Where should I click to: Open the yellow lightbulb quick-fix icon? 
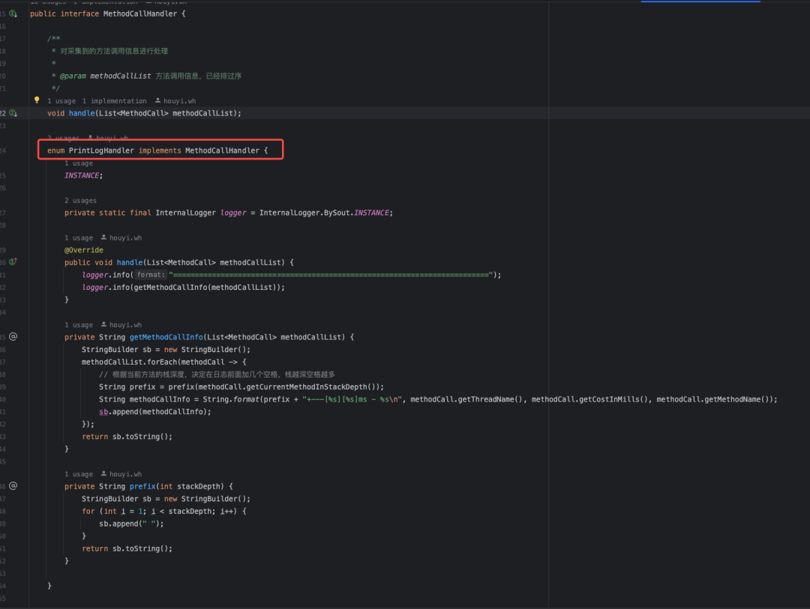pyautogui.click(x=36, y=100)
